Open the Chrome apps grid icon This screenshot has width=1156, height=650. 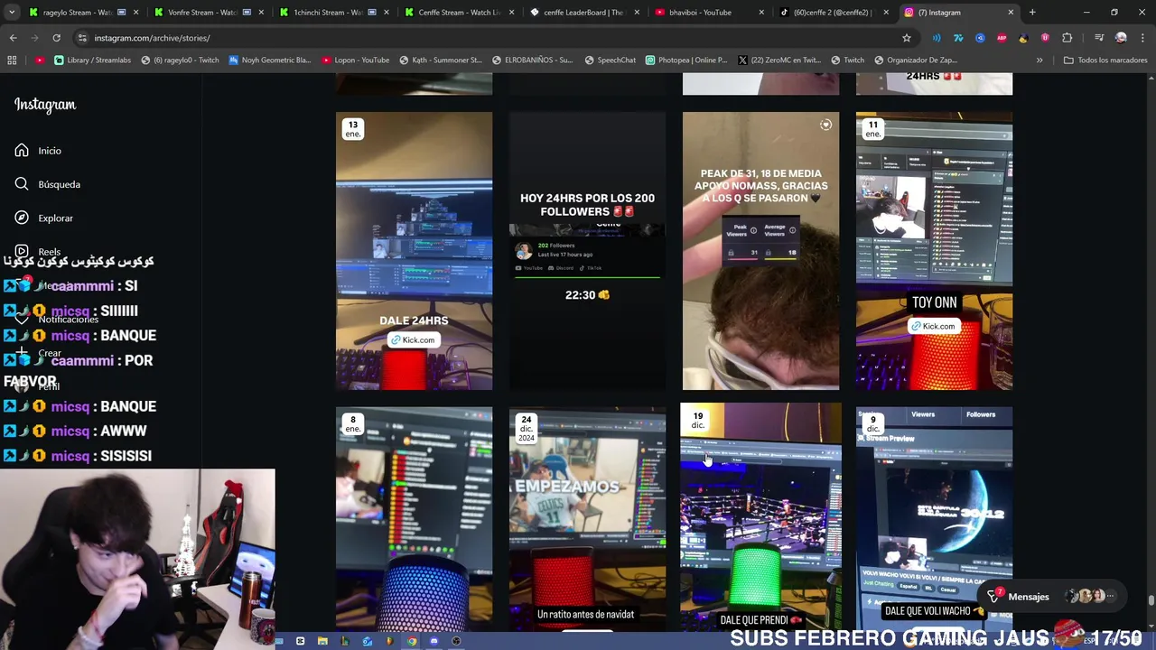pos(12,60)
